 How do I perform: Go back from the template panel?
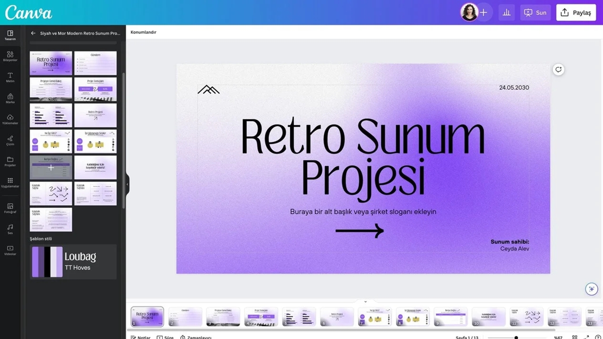click(33, 33)
